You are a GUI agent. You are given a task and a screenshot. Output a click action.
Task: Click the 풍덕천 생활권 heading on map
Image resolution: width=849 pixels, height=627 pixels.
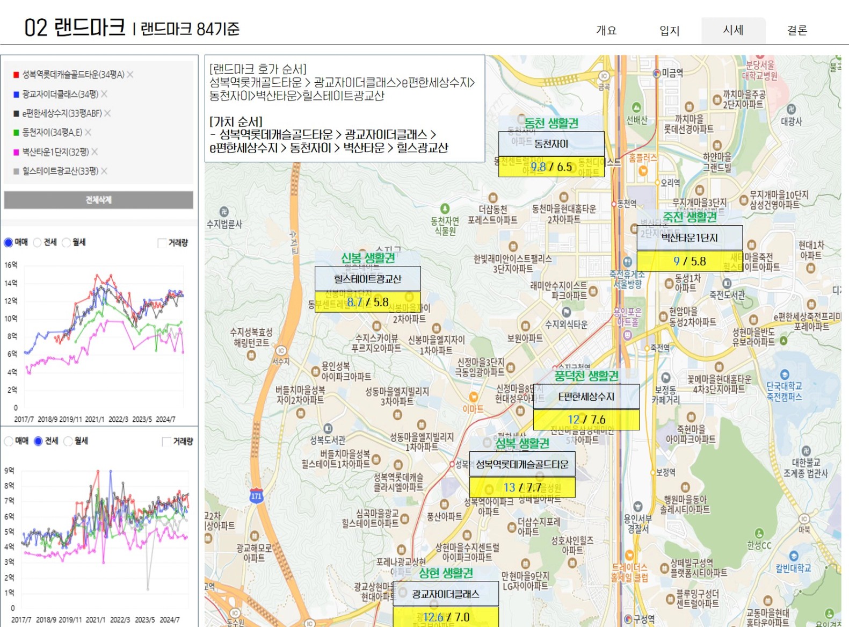[586, 376]
